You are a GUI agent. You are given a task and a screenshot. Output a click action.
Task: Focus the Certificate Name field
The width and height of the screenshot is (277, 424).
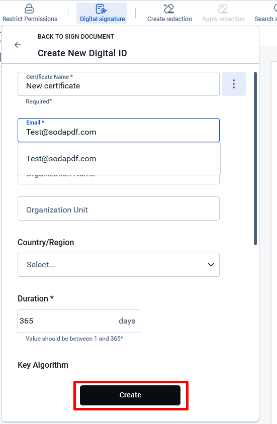pos(119,84)
